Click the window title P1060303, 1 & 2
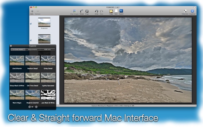Image resolution: width=203 pixels, height=127 pixels. click(113, 7)
